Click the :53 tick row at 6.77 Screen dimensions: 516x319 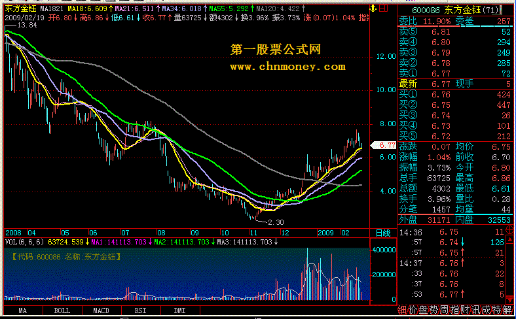(x=452, y=294)
